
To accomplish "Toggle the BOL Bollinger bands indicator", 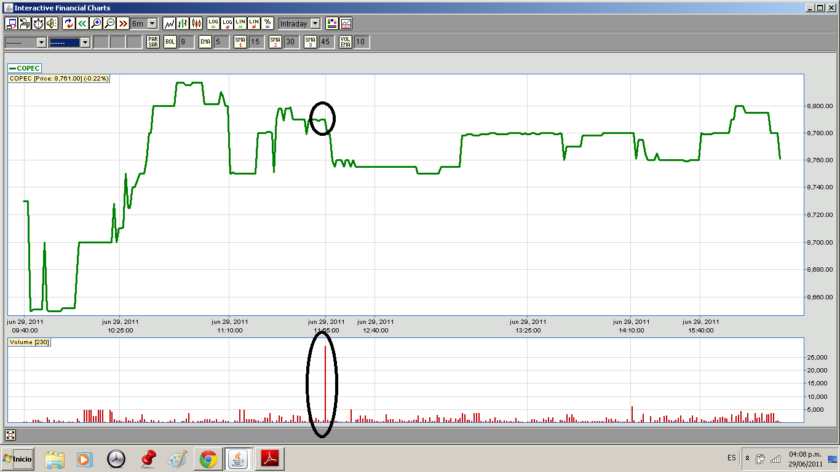I will (x=170, y=42).
